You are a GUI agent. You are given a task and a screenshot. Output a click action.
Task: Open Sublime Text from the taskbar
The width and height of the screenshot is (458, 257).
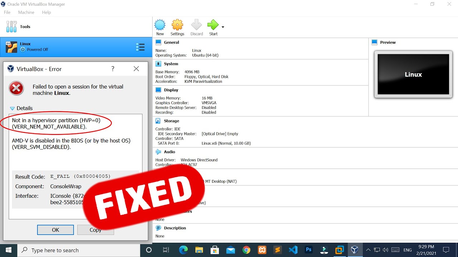278,250
